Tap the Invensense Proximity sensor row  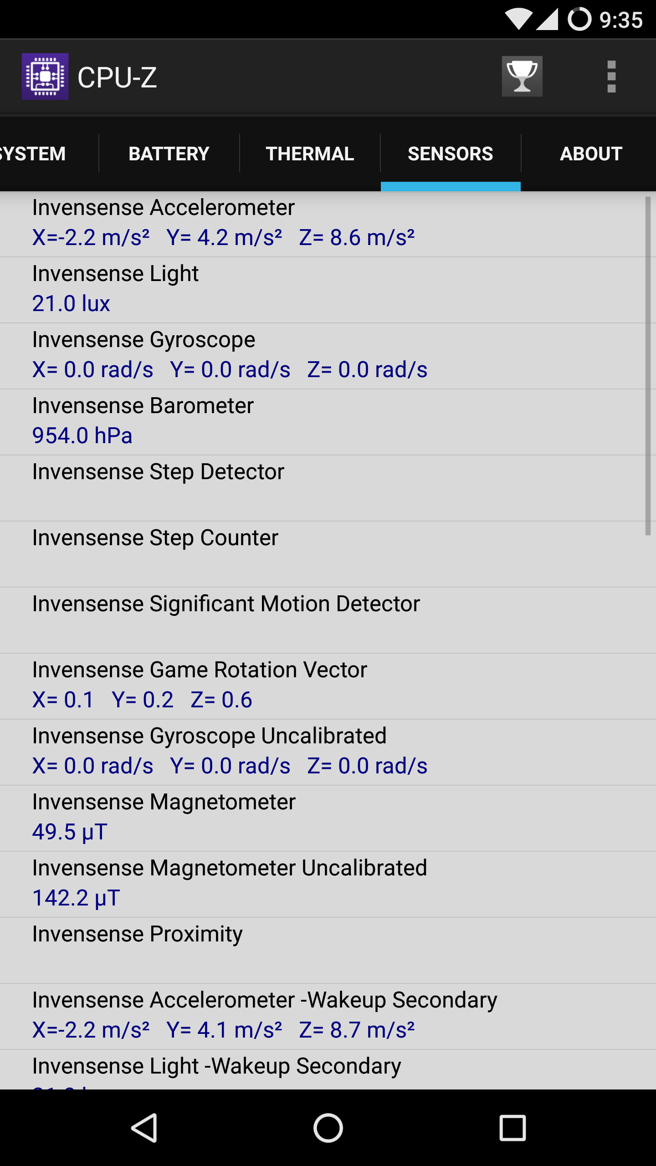pos(319,950)
